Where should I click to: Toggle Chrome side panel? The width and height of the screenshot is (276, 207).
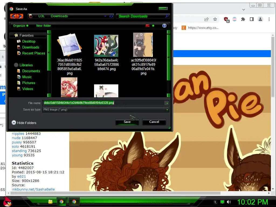click(252, 19)
